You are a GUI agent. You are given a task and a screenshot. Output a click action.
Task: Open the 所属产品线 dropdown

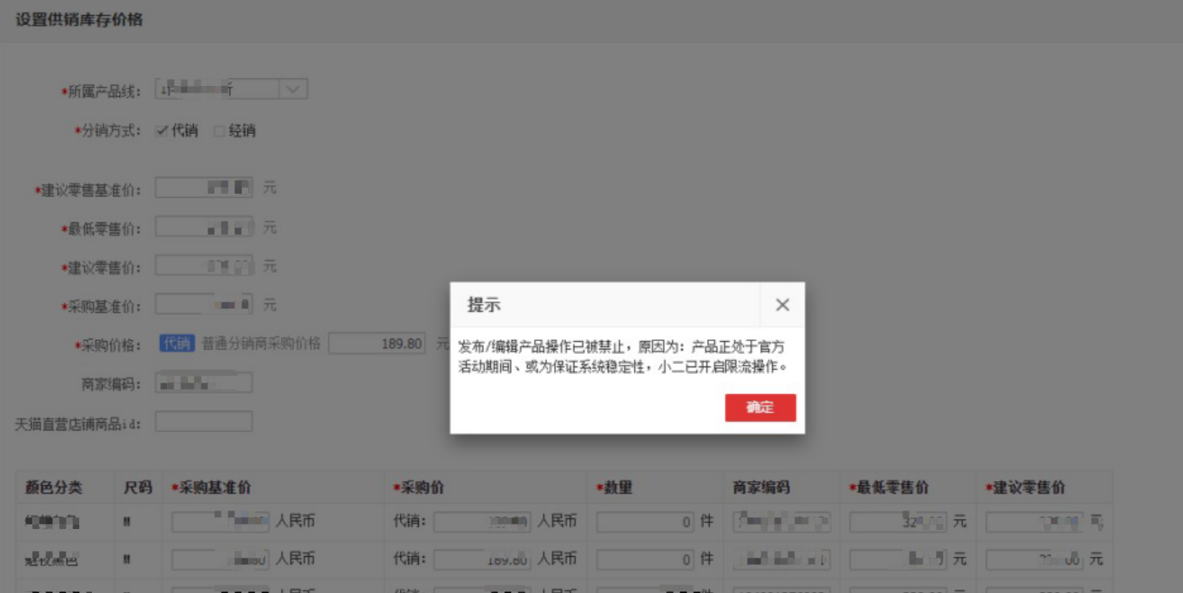(292, 89)
